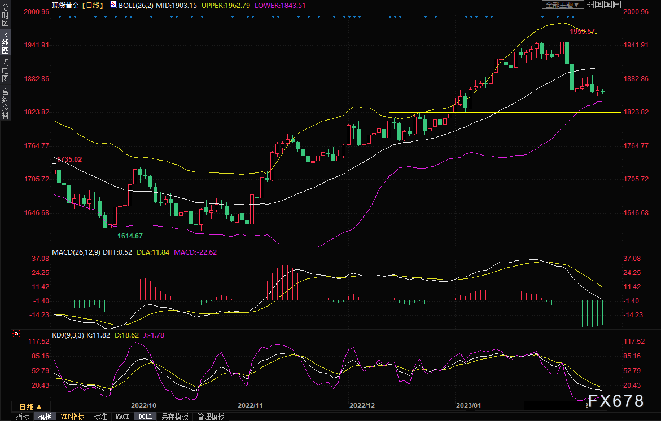Click the 1823.82 label on right price axis

(x=636, y=112)
